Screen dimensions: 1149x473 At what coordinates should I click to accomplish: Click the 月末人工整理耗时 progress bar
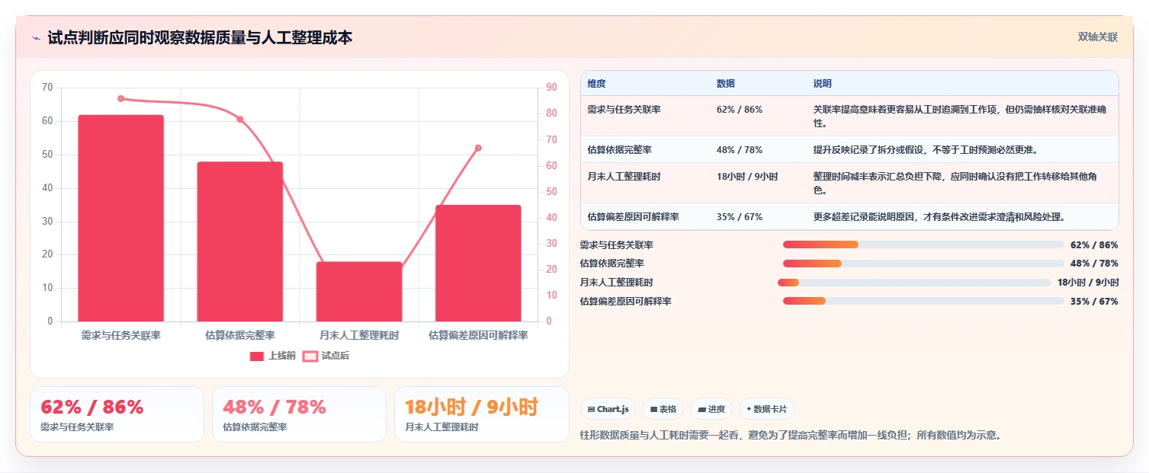coord(914,283)
